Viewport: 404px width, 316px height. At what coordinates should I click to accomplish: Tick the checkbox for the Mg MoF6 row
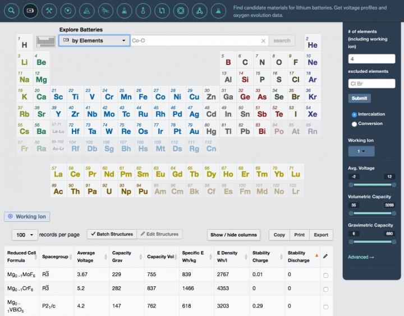[326, 275]
